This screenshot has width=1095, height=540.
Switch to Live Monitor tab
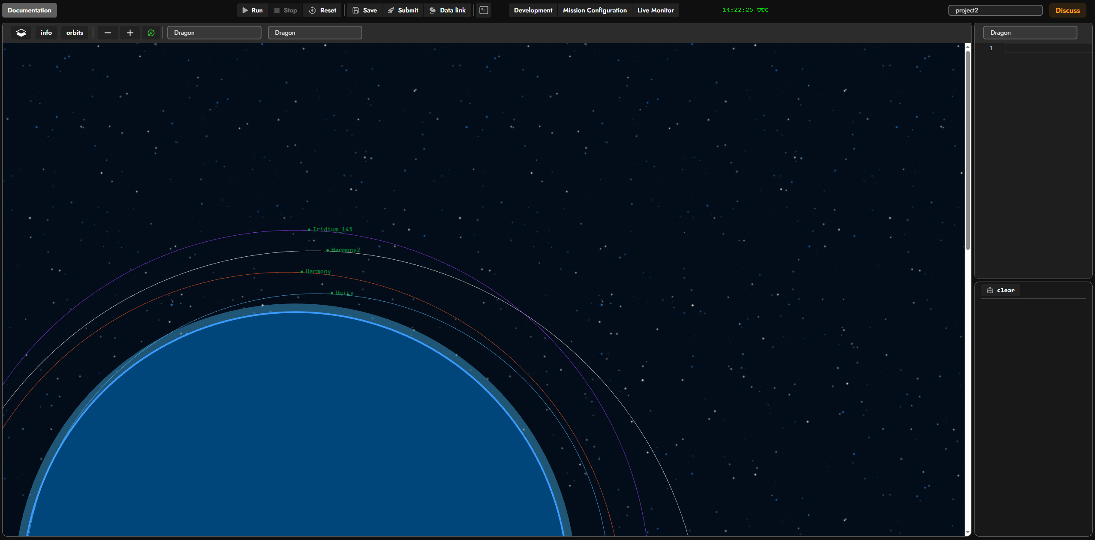[x=656, y=10]
